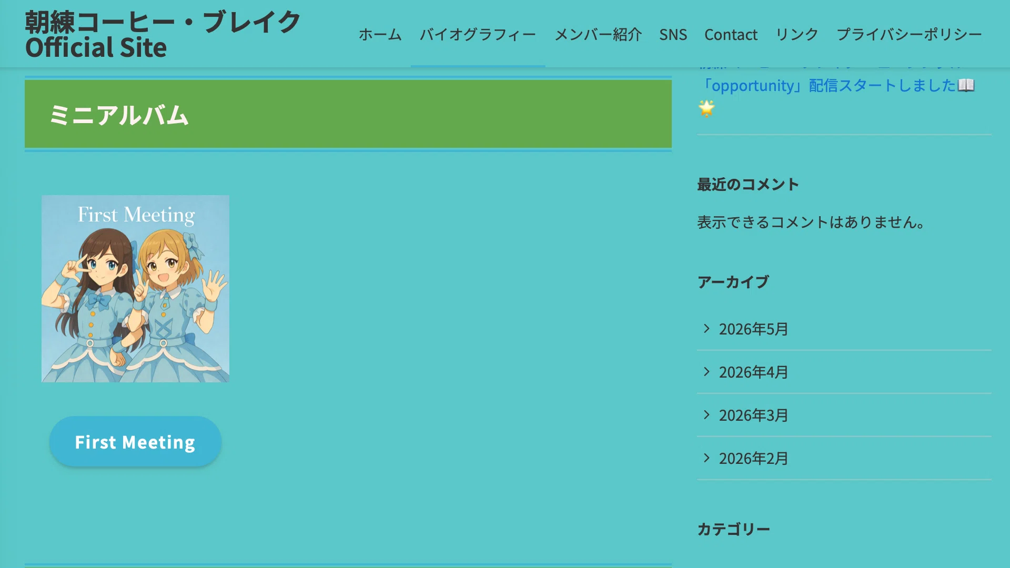Screen dimensions: 1010x568
Task: Click the First Meeting button
Action: coord(135,442)
